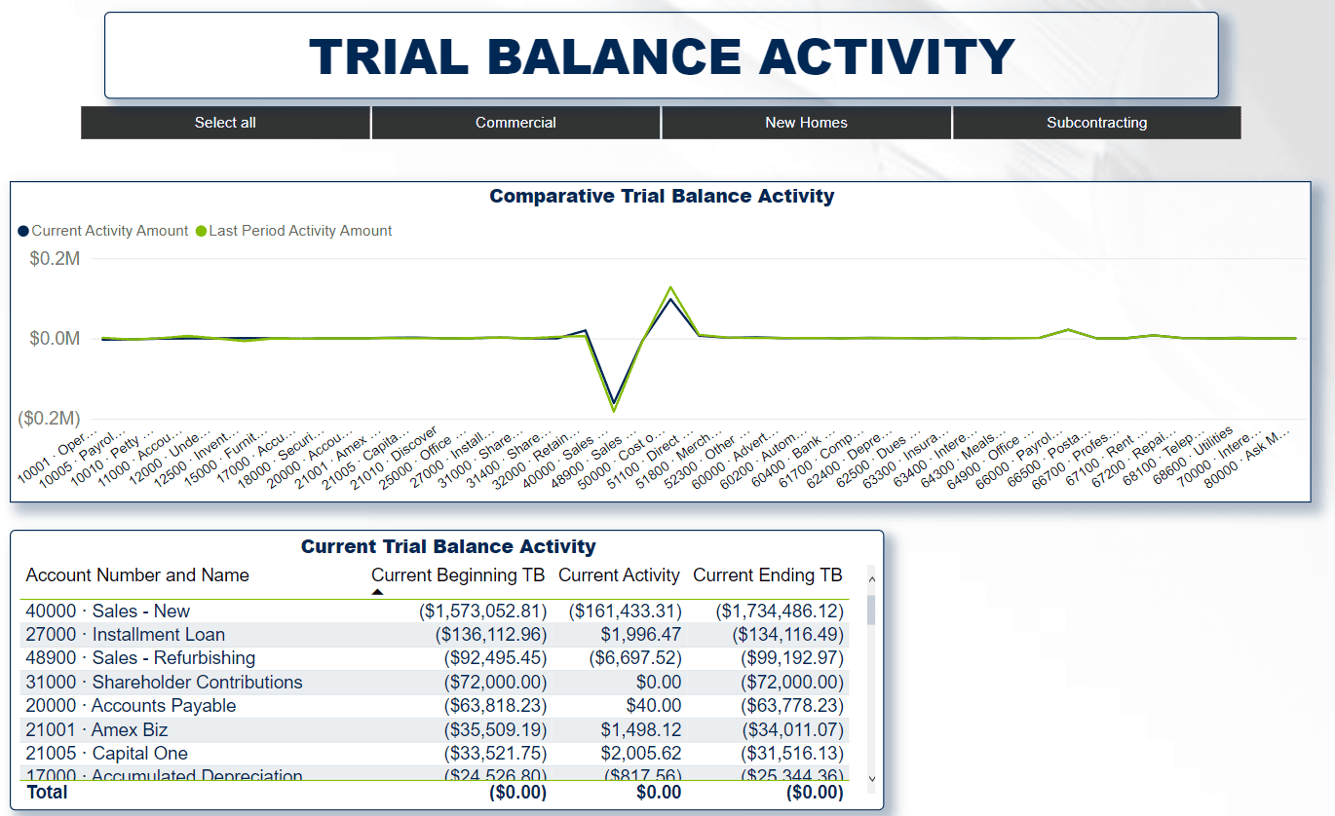Click the sort arrow under Current Beginning TB
The width and height of the screenshot is (1335, 816).
[x=377, y=592]
